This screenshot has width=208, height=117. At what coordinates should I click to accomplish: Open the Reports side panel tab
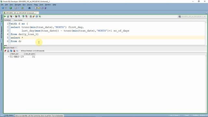click(x=1, y=18)
